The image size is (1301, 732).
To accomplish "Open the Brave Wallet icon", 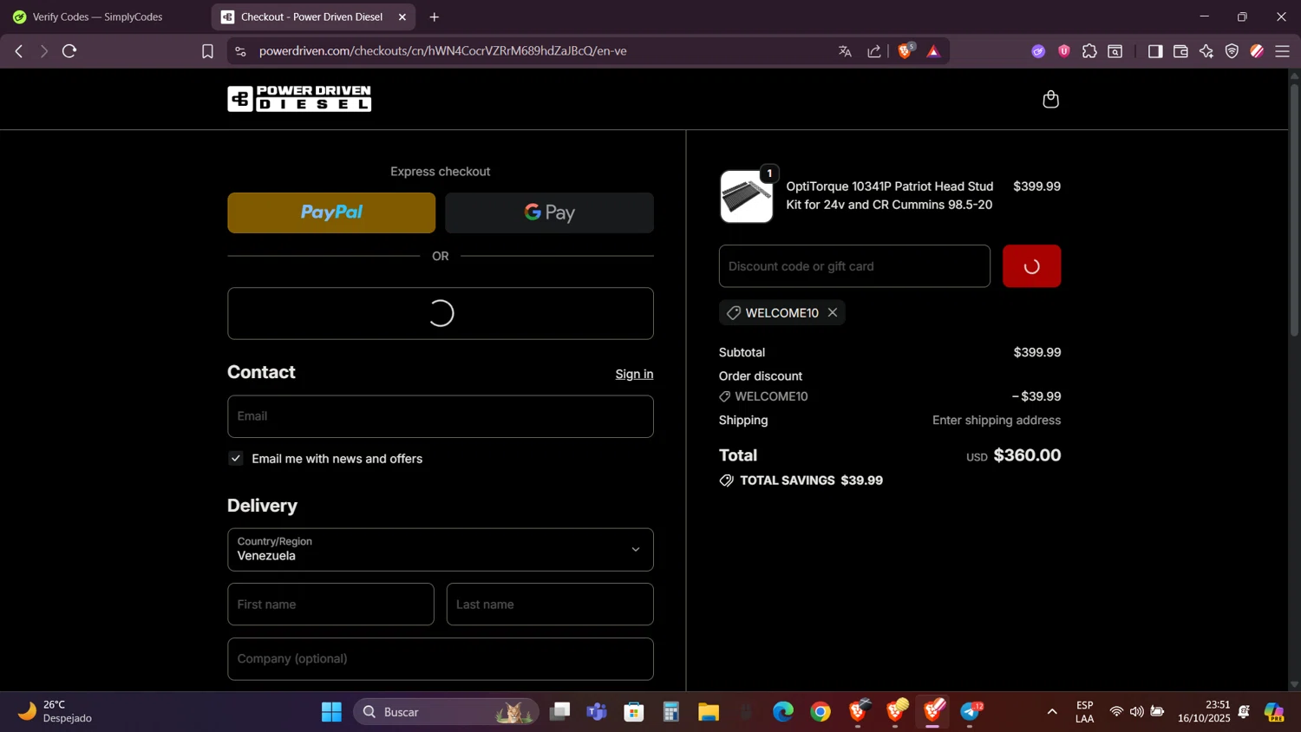I will [x=1180, y=51].
